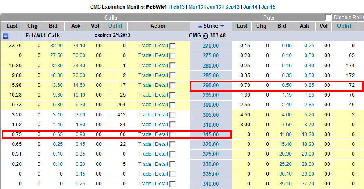The width and height of the screenshot is (364, 189).
Task: Click put bid 11.00 at 315 strike
Action: pos(285,134)
